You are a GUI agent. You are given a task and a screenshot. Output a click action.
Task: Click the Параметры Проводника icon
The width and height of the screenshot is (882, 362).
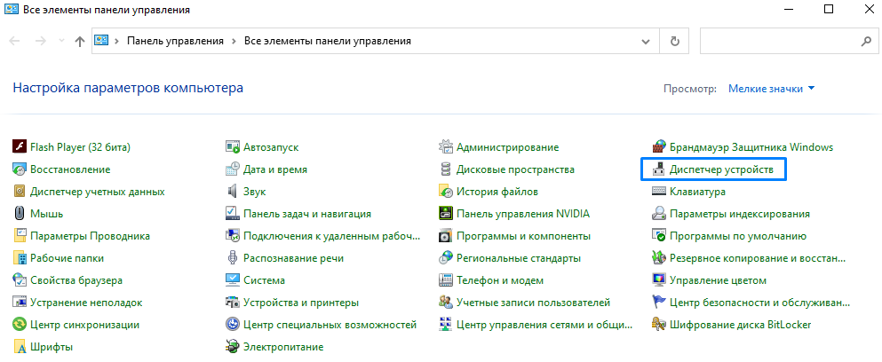[20, 236]
